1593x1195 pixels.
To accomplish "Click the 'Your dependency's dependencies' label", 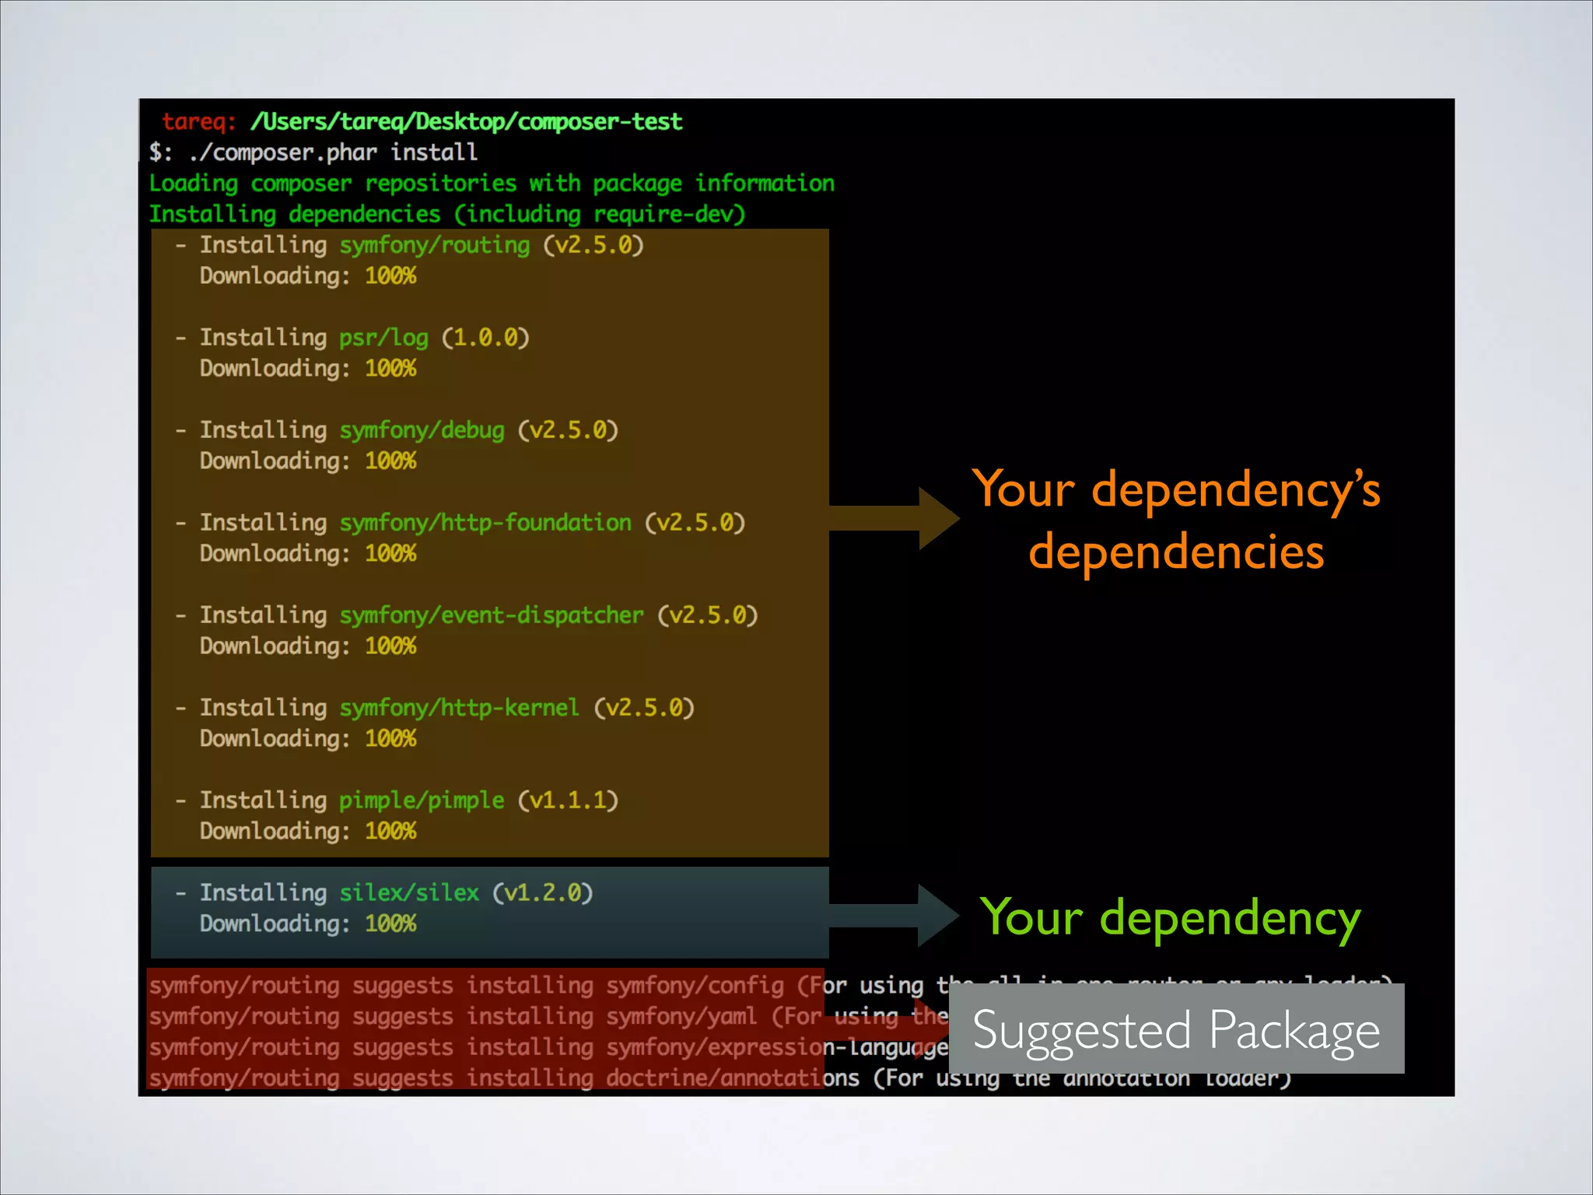I will (1176, 520).
